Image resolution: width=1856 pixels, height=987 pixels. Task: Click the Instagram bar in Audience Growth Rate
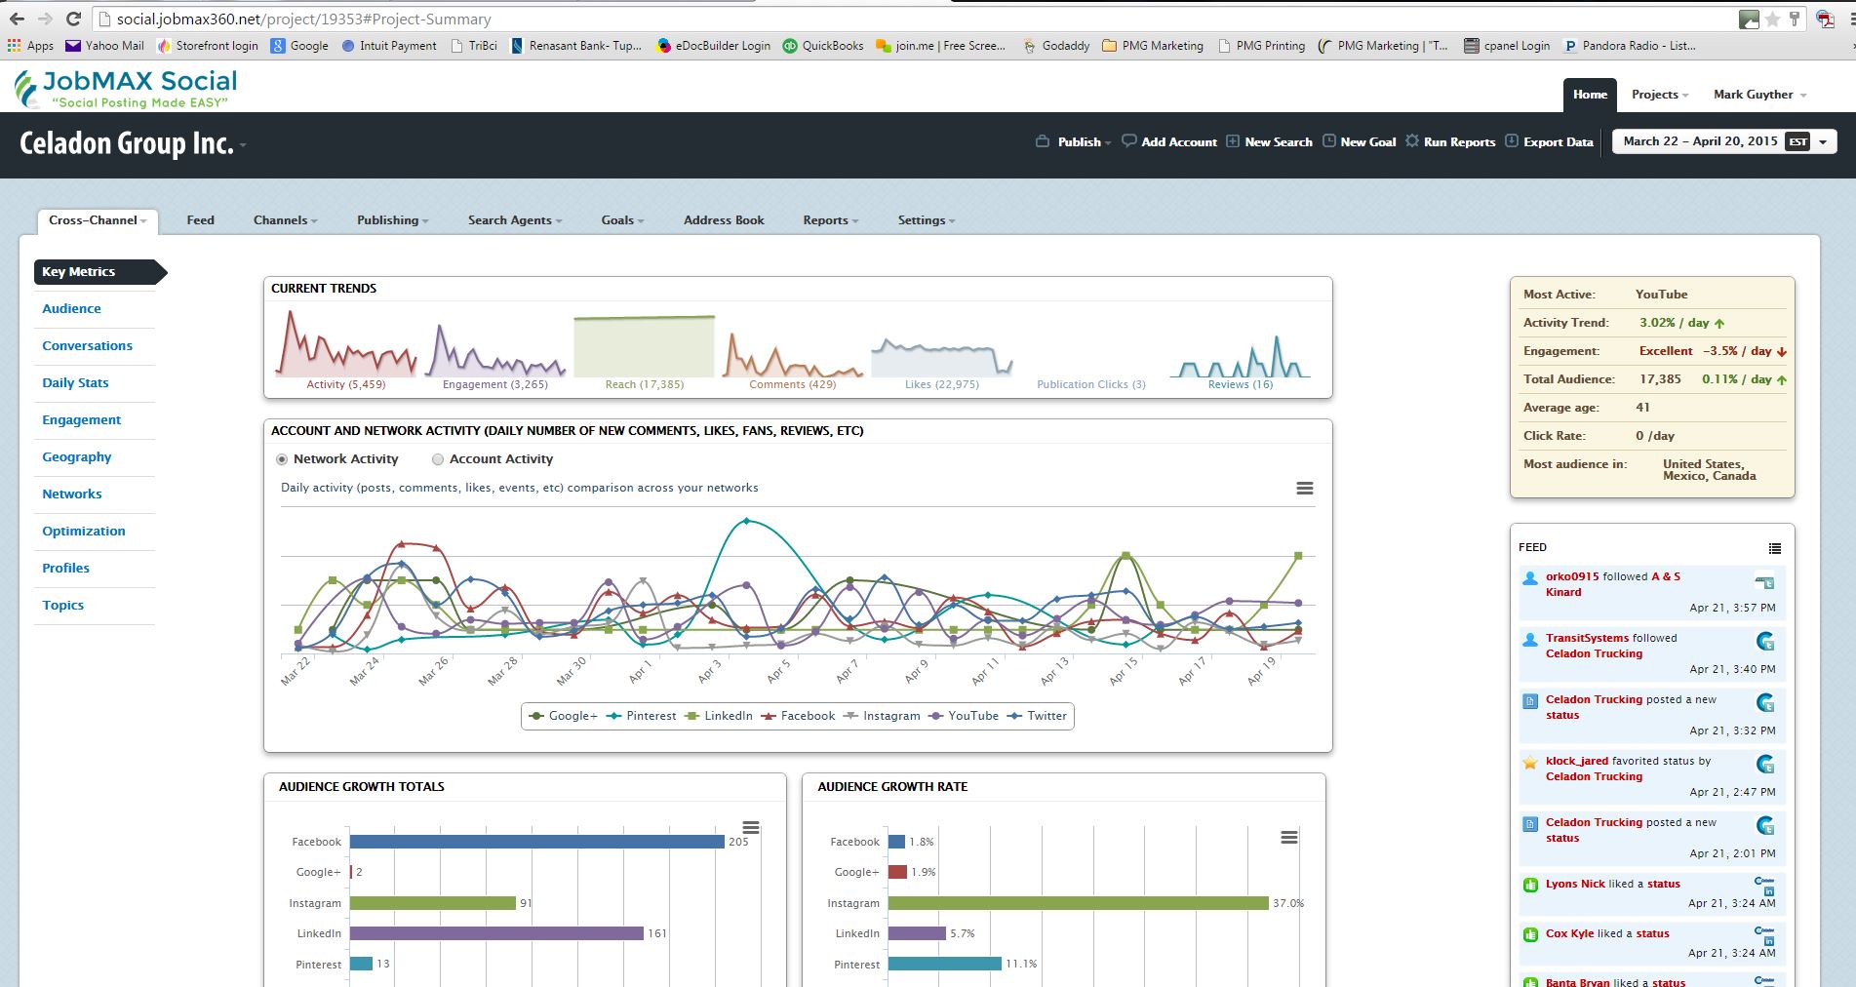tap(1078, 903)
